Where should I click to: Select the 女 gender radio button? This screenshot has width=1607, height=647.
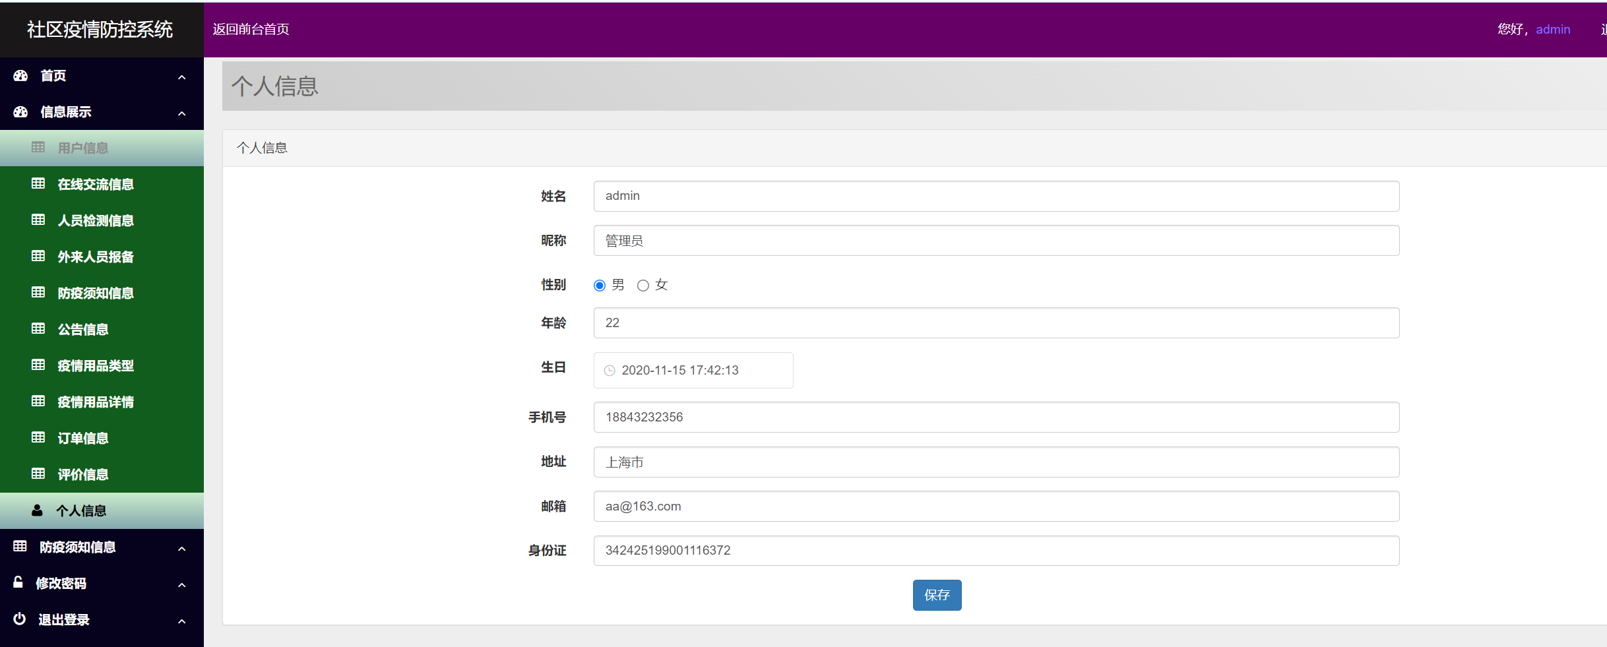pyautogui.click(x=643, y=285)
